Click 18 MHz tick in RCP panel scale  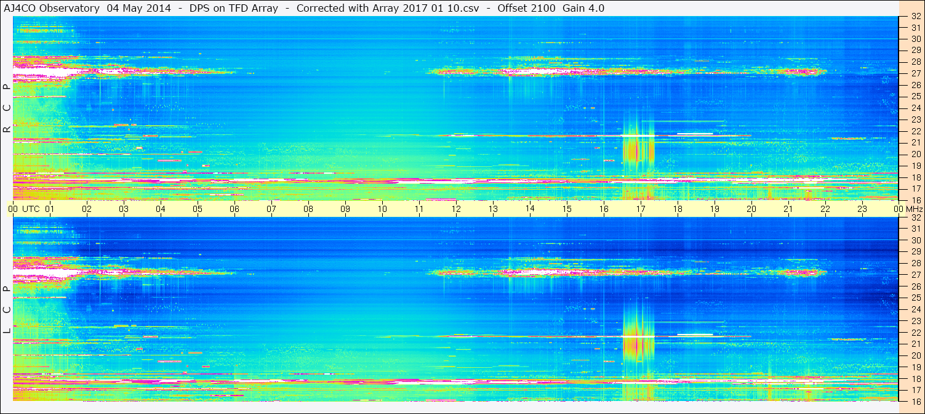click(915, 177)
